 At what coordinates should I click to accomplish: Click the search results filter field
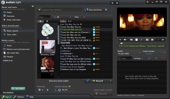point(45,17)
